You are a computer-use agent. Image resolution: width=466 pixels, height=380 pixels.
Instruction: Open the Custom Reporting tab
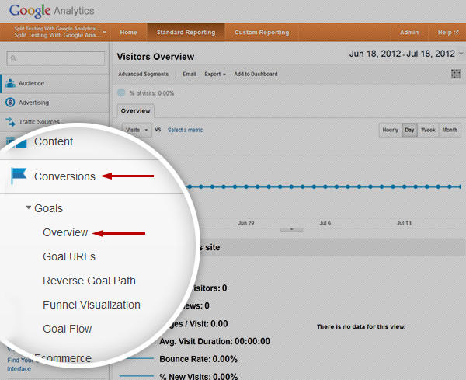(x=262, y=33)
